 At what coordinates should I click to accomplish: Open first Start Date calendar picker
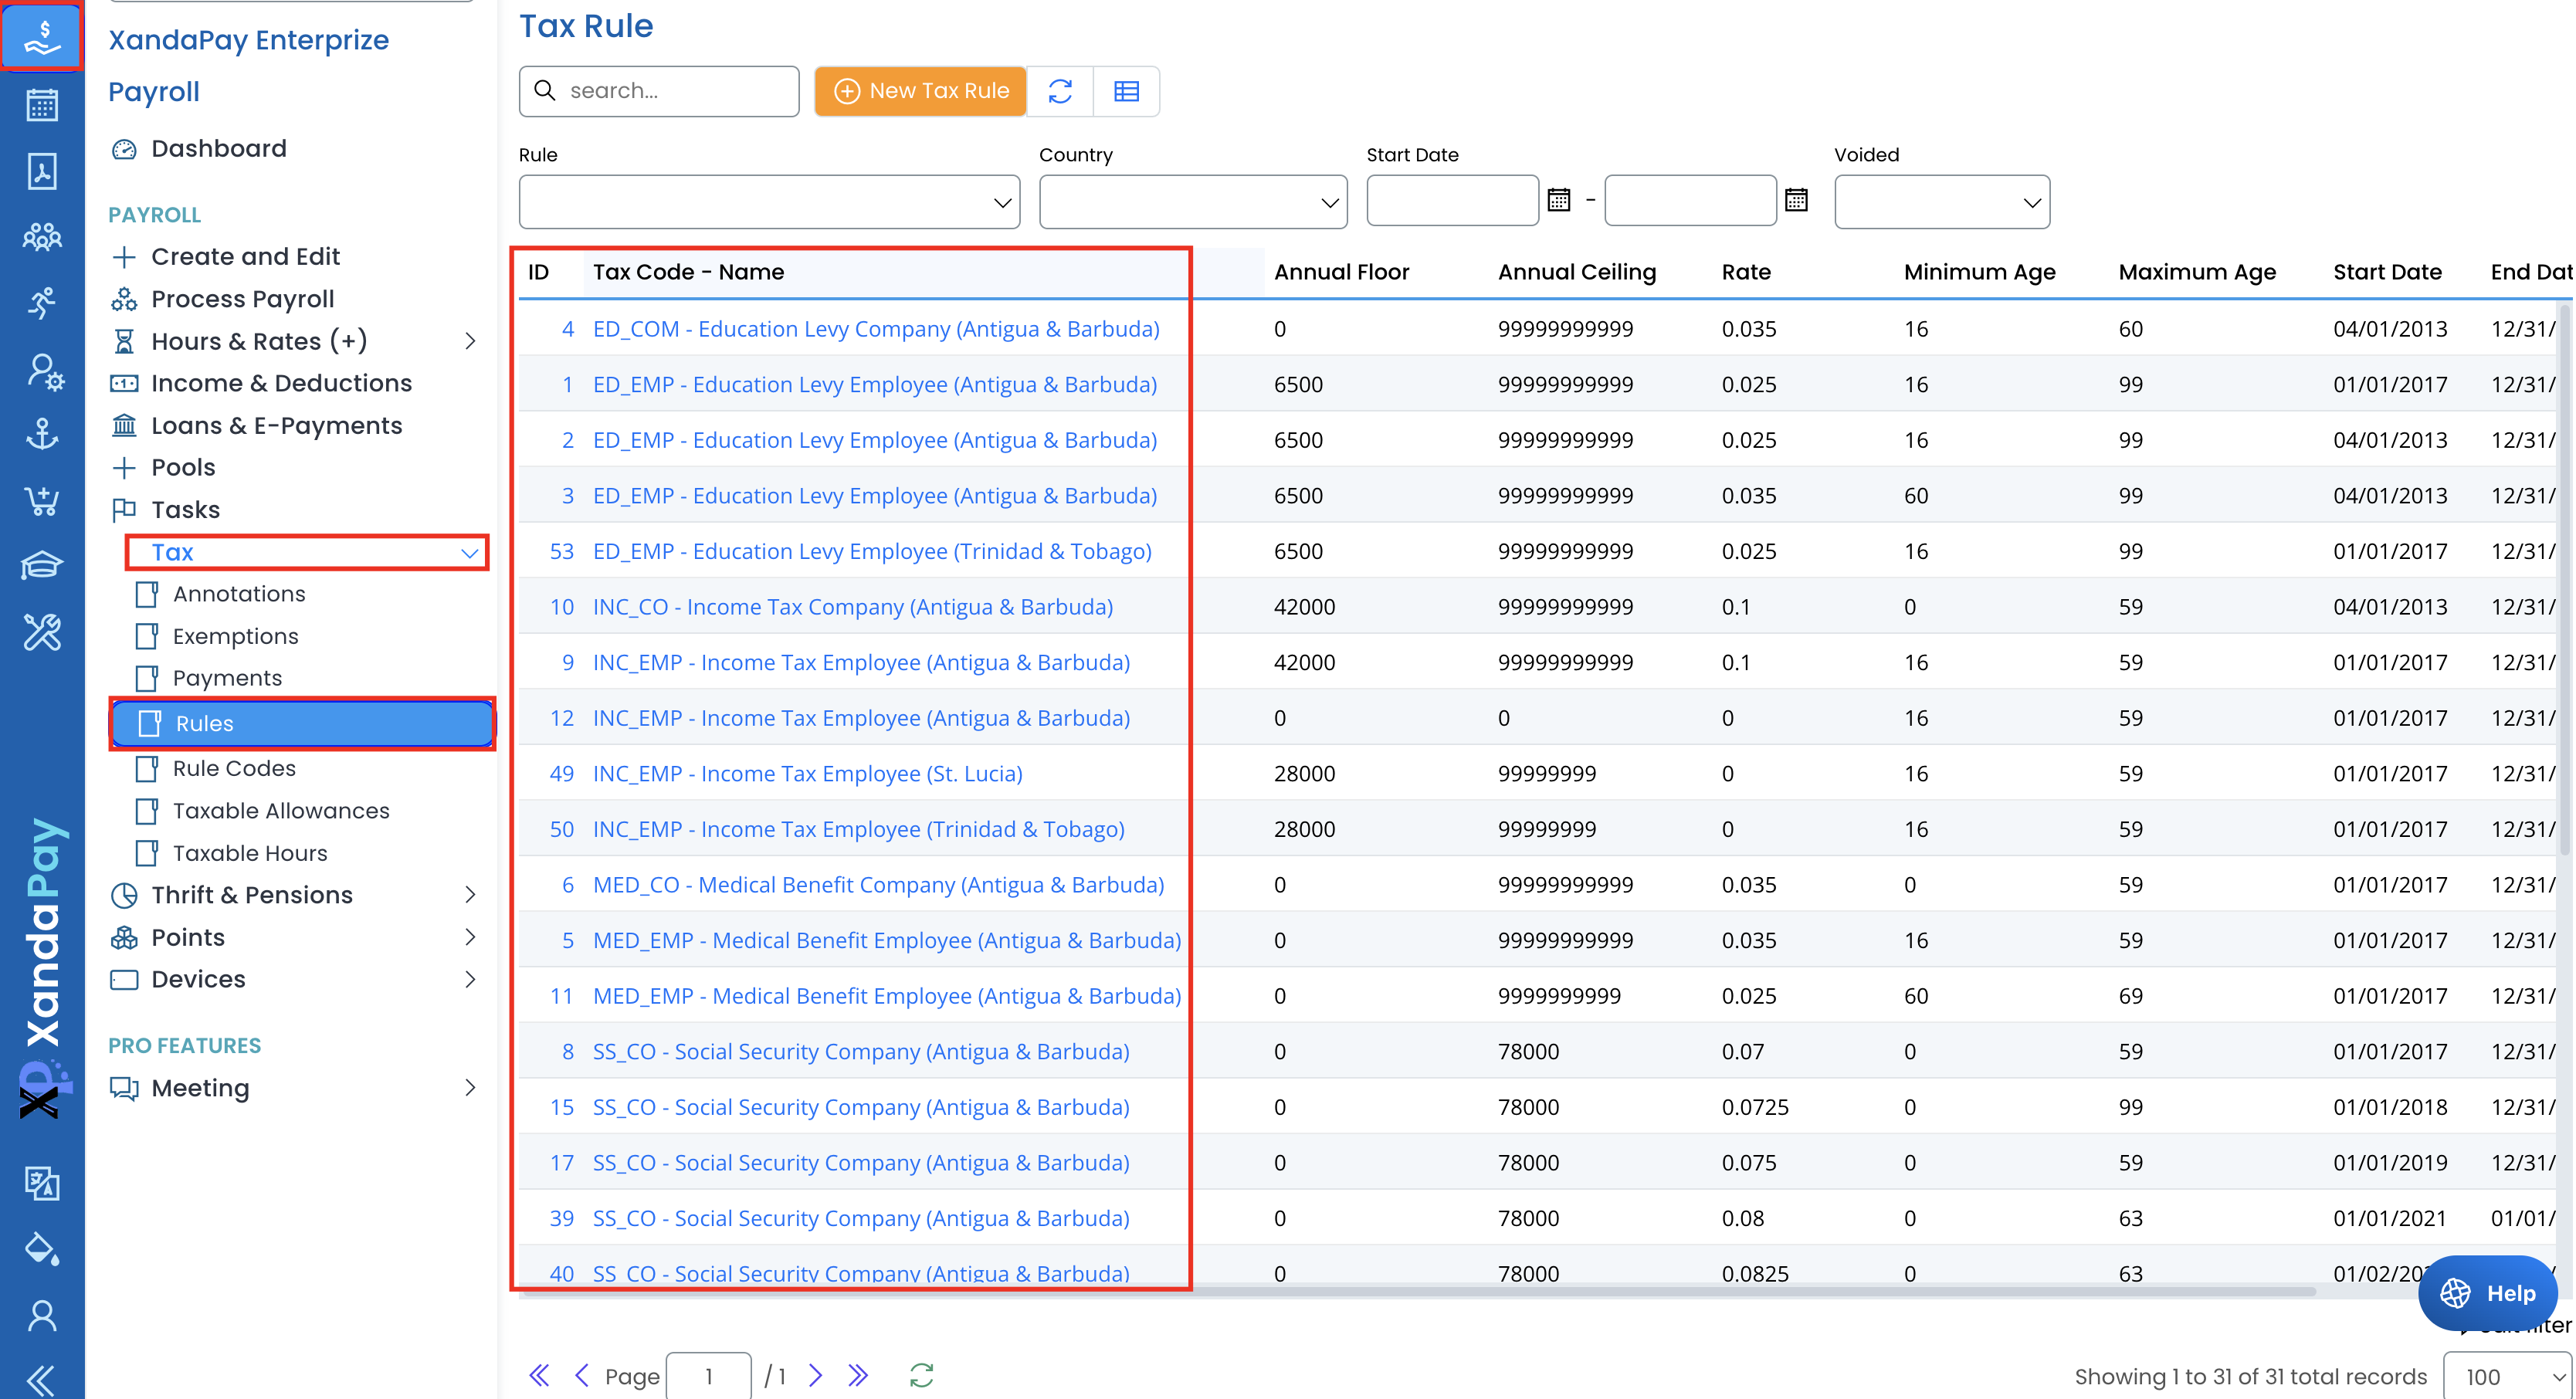coord(1558,200)
